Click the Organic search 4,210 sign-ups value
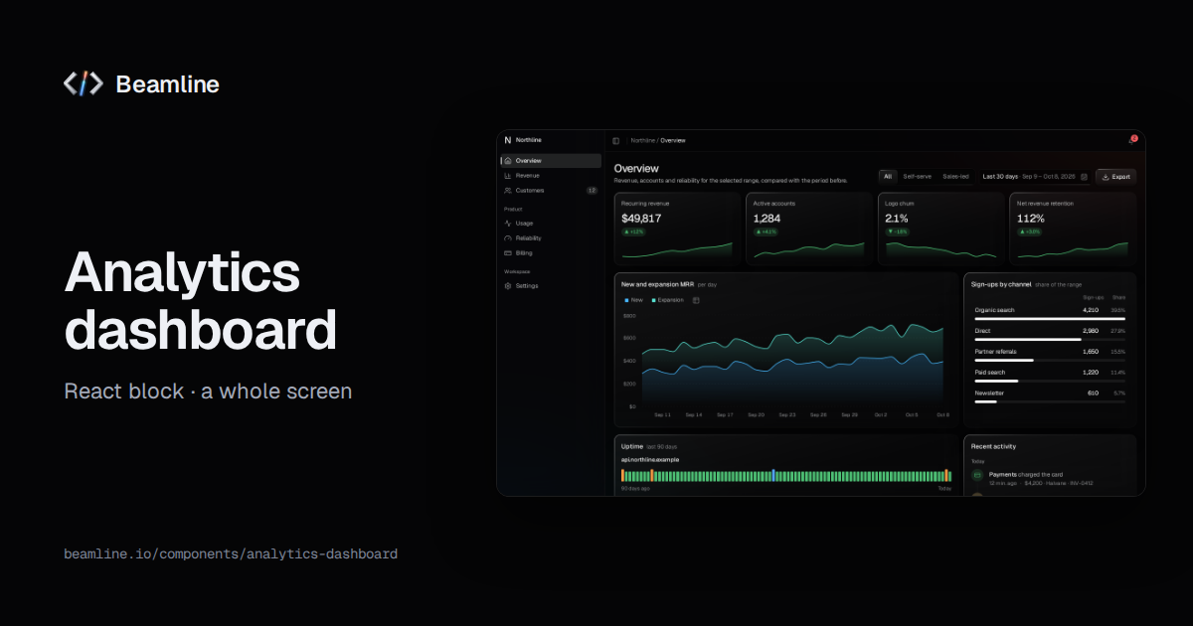 pyautogui.click(x=1091, y=310)
